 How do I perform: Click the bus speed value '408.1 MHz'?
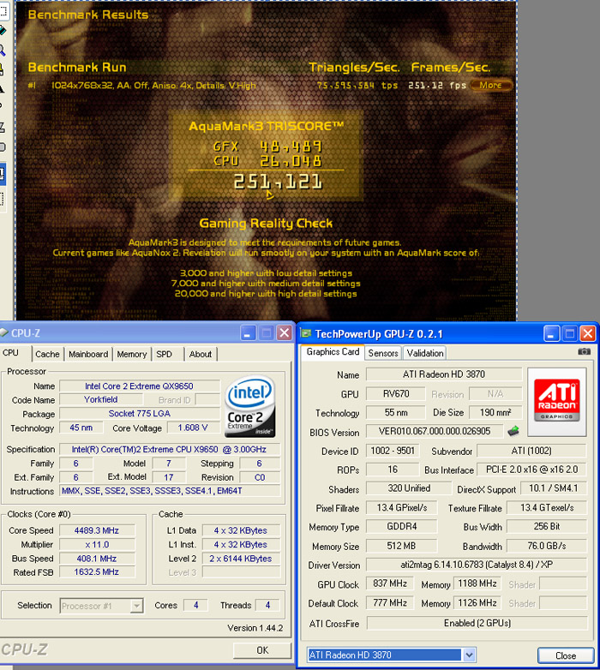point(97,558)
